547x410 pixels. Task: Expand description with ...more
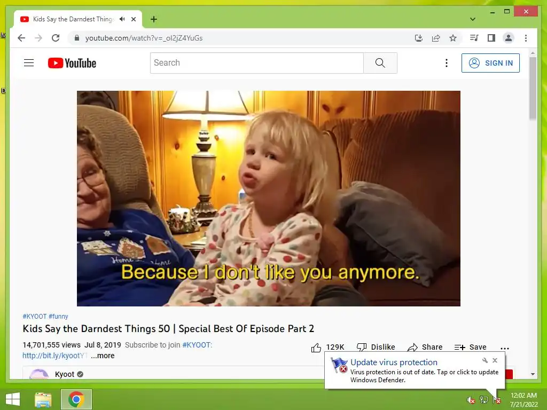click(103, 356)
